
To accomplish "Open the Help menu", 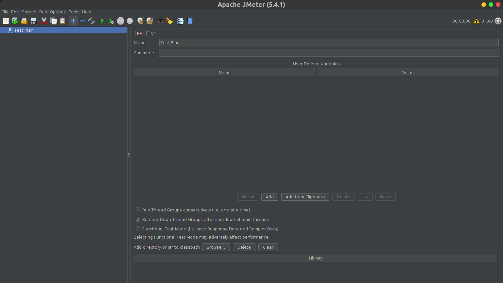I will pos(87,12).
